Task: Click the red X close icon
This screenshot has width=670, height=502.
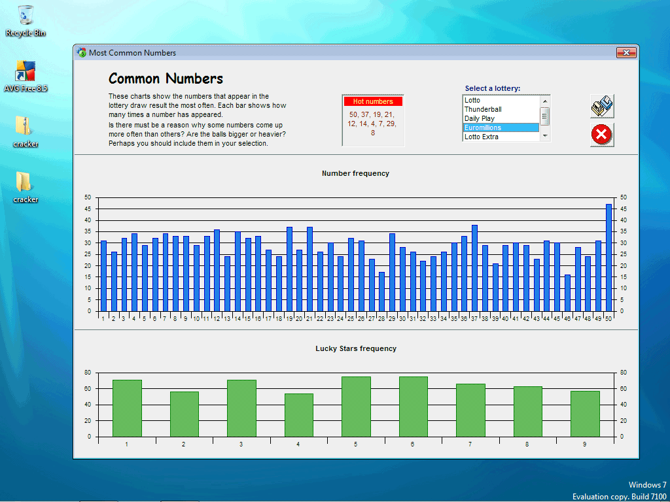Action: (x=601, y=135)
